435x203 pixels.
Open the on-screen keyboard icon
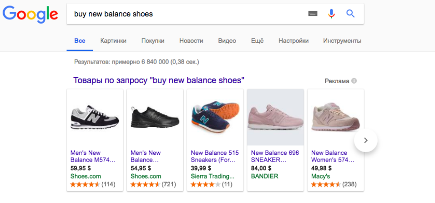tap(313, 14)
